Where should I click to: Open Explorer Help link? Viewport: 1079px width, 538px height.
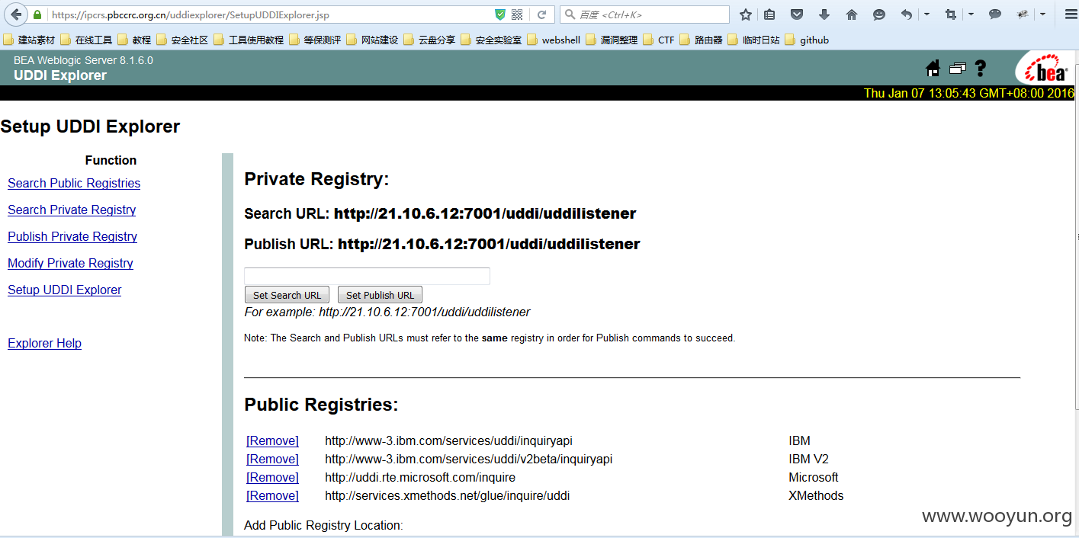click(44, 343)
